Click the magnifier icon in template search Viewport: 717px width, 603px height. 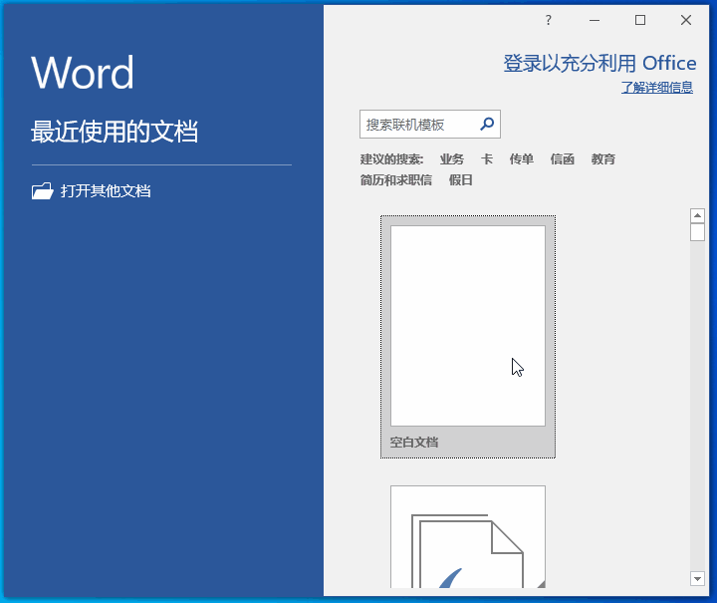(x=487, y=125)
